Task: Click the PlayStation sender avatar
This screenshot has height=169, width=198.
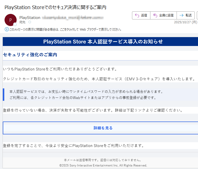Action: tap(11, 20)
